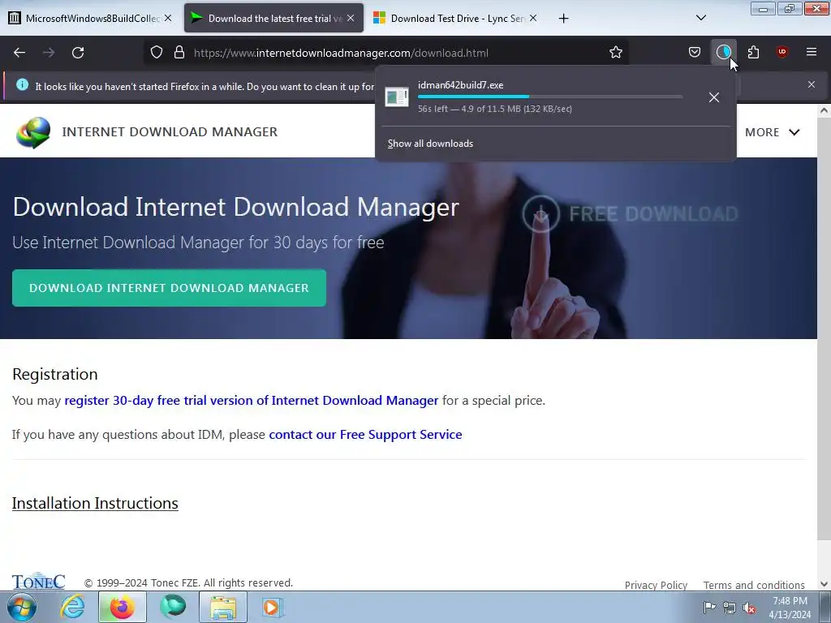Open Windows Explorer folder in taskbar

pos(223,607)
